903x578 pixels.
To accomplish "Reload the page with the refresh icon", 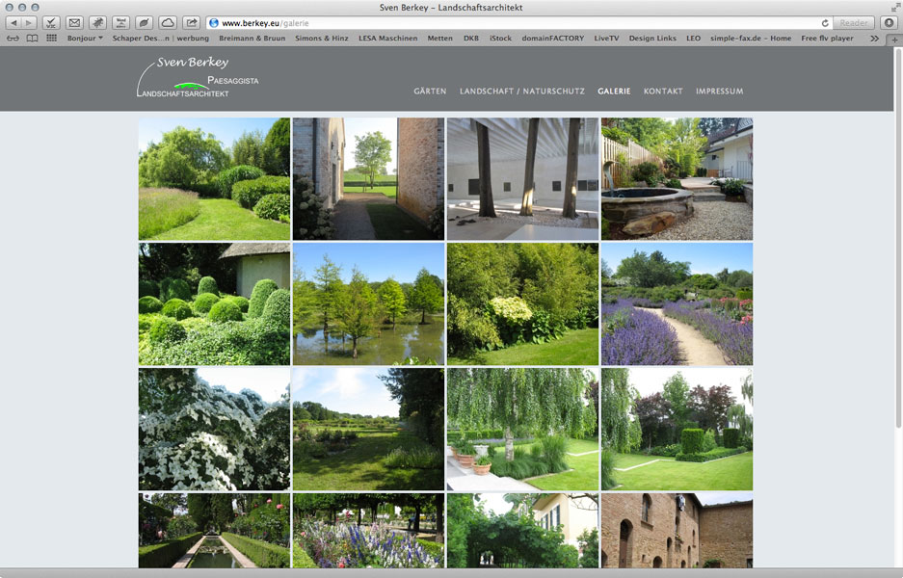I will click(x=825, y=23).
